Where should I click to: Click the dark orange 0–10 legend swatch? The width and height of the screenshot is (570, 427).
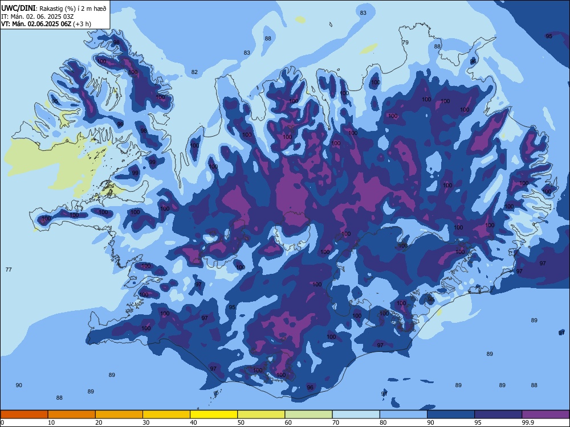pos(24,414)
